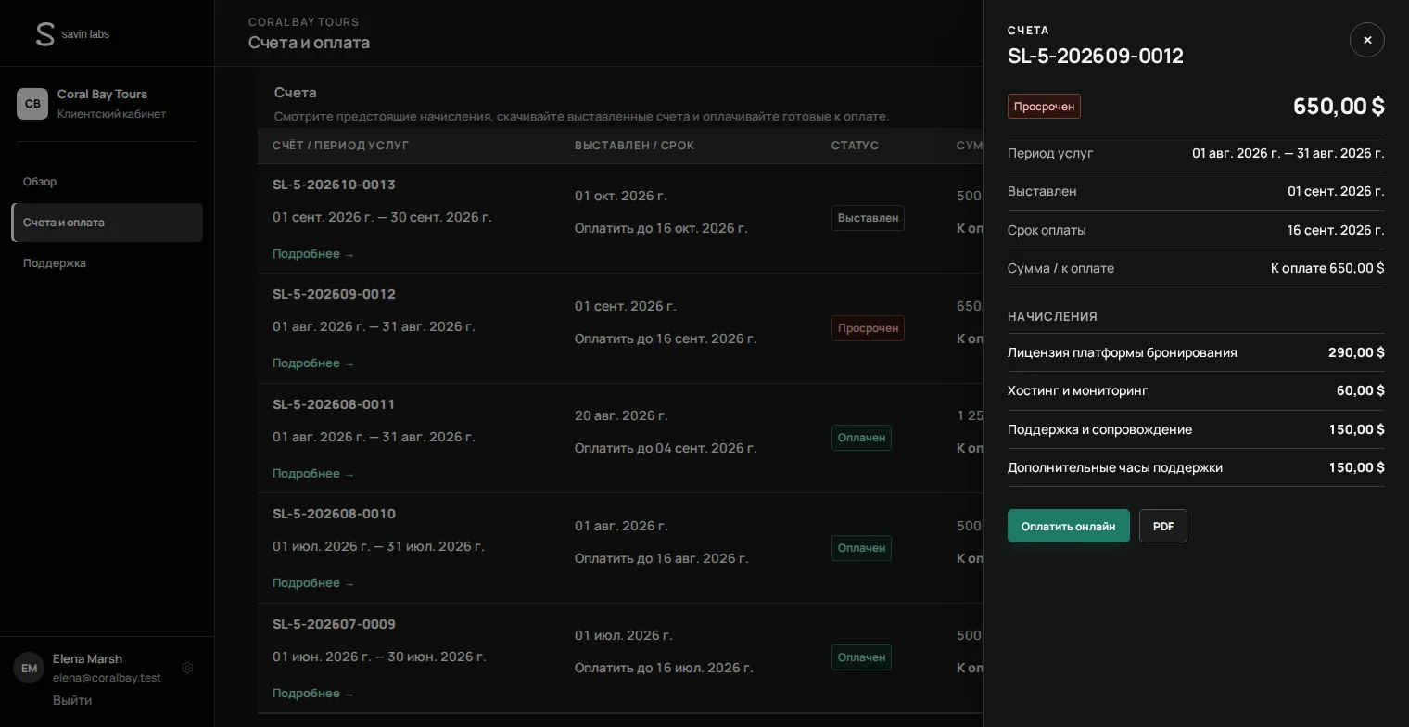The height and width of the screenshot is (727, 1409).
Task: Open Подробнее for invoice SL-5-202610-0013
Action: pyautogui.click(x=313, y=253)
